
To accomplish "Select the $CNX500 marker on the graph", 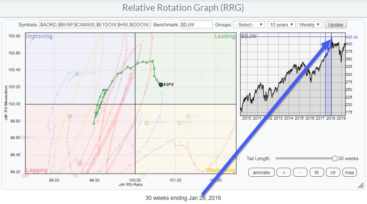I will pyautogui.click(x=147, y=123).
